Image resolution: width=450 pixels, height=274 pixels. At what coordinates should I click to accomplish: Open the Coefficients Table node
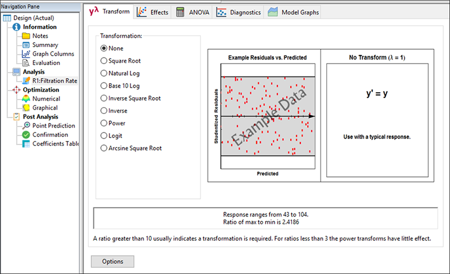(x=55, y=144)
